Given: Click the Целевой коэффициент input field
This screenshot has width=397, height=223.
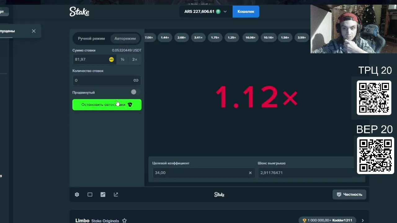Looking at the screenshot, I should (204, 173).
